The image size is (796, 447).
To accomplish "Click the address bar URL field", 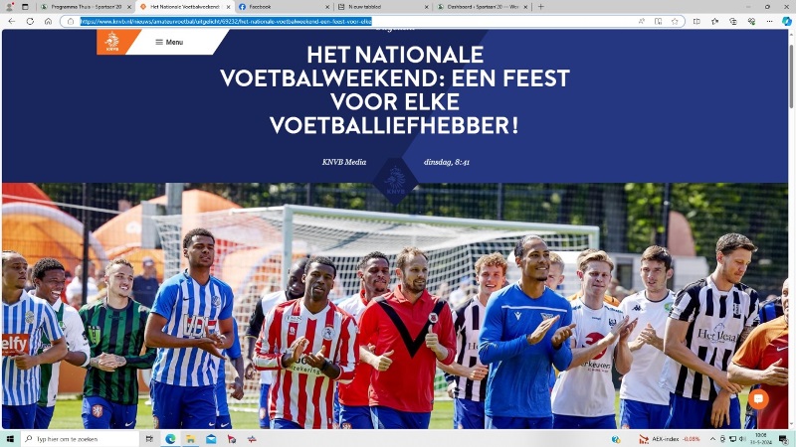I will [355, 21].
